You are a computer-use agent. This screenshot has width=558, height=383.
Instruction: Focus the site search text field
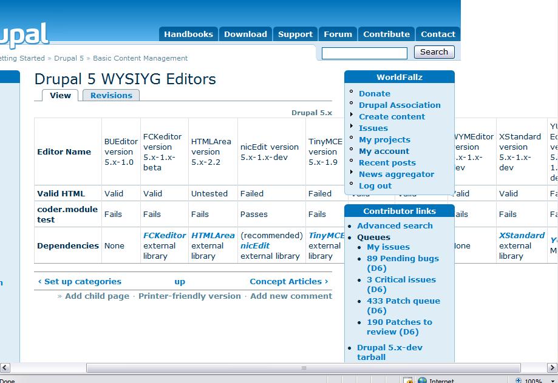[x=364, y=53]
